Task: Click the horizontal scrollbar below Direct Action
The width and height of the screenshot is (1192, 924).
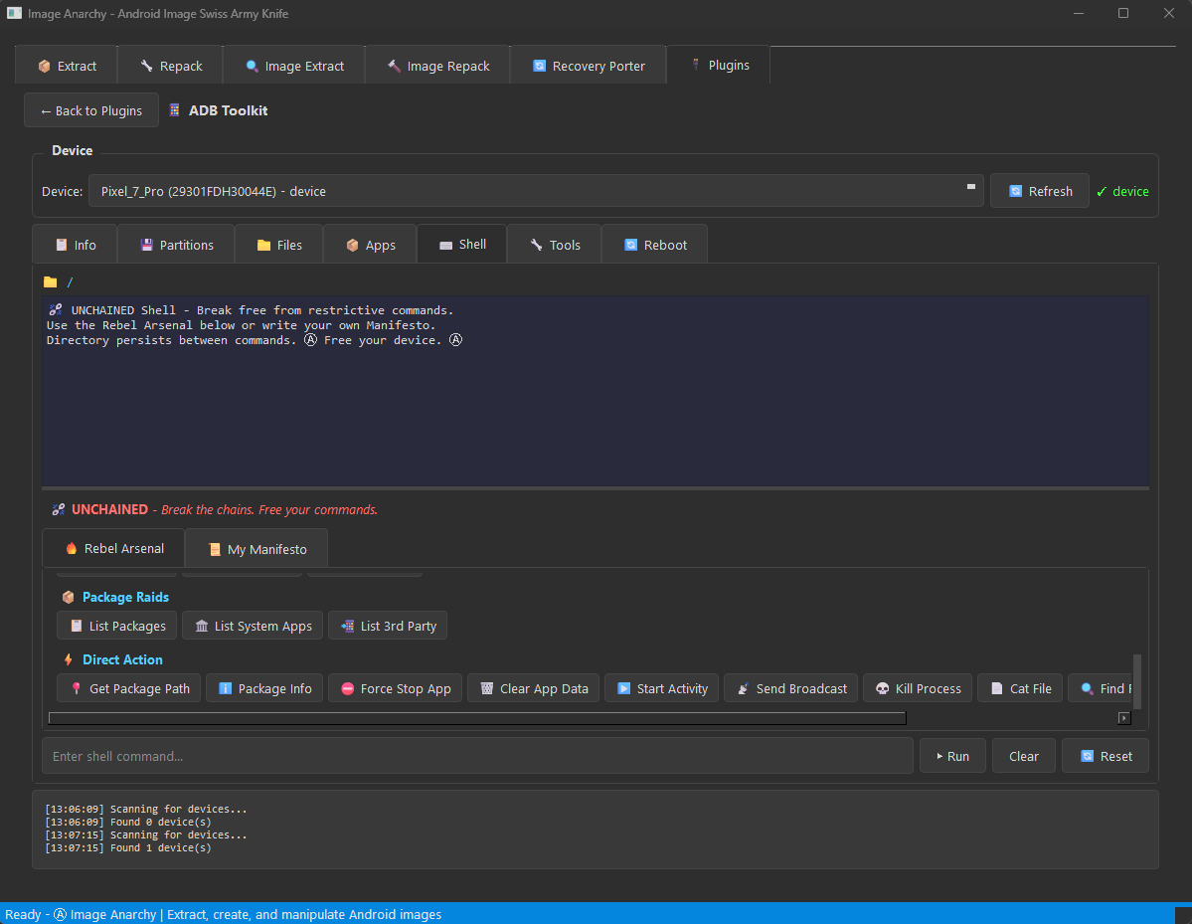Action: (476, 718)
